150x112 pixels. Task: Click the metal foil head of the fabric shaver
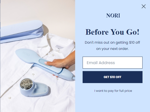(x=26, y=84)
